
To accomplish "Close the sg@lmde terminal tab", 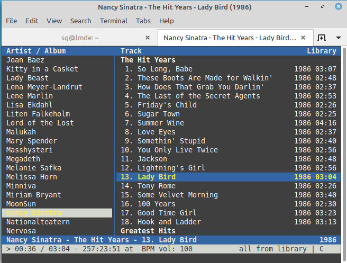I will 148,38.
